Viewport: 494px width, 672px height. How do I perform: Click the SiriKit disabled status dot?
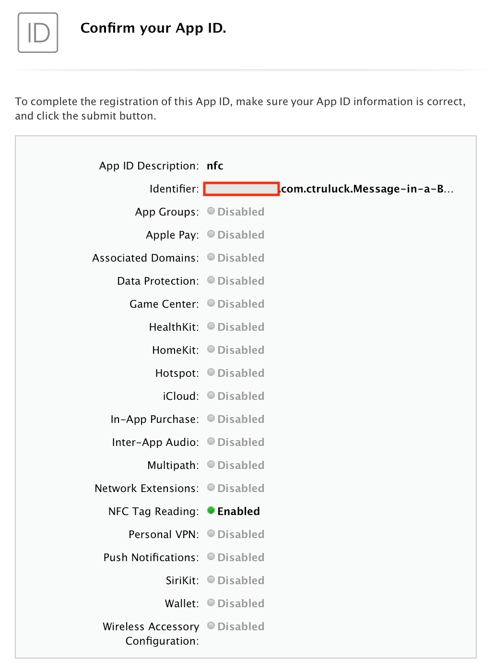[211, 579]
